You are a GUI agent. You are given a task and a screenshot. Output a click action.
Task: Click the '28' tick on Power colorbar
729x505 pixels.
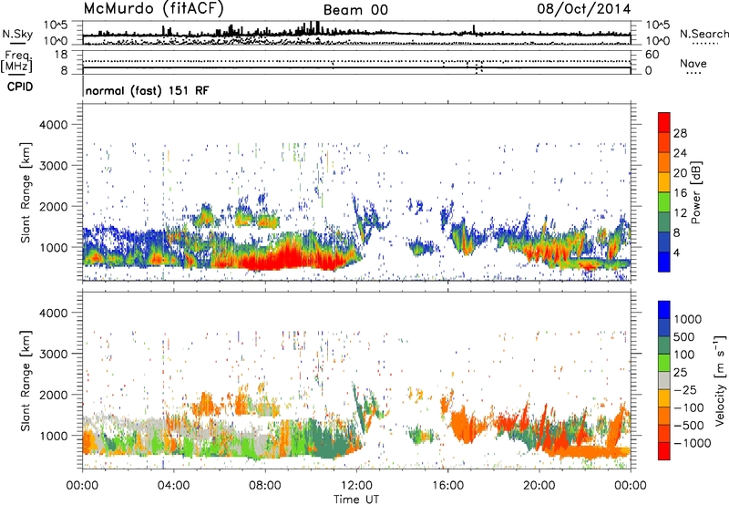(x=680, y=133)
